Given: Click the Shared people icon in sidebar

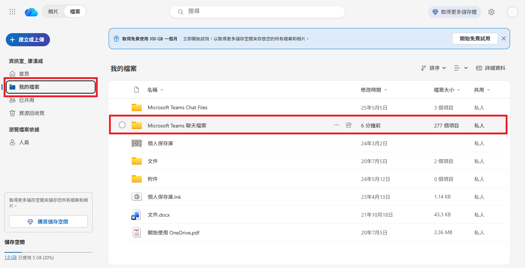Looking at the screenshot, I should click(x=12, y=100).
